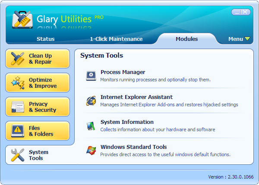Screen dimensions: 259x185
Task: Click the System Information monitor icon
Action: (x=91, y=126)
